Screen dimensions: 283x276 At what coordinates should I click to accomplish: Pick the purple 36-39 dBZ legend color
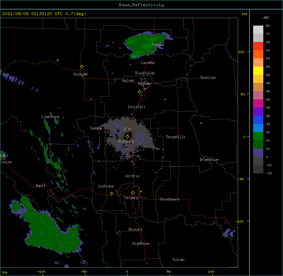coord(258,112)
